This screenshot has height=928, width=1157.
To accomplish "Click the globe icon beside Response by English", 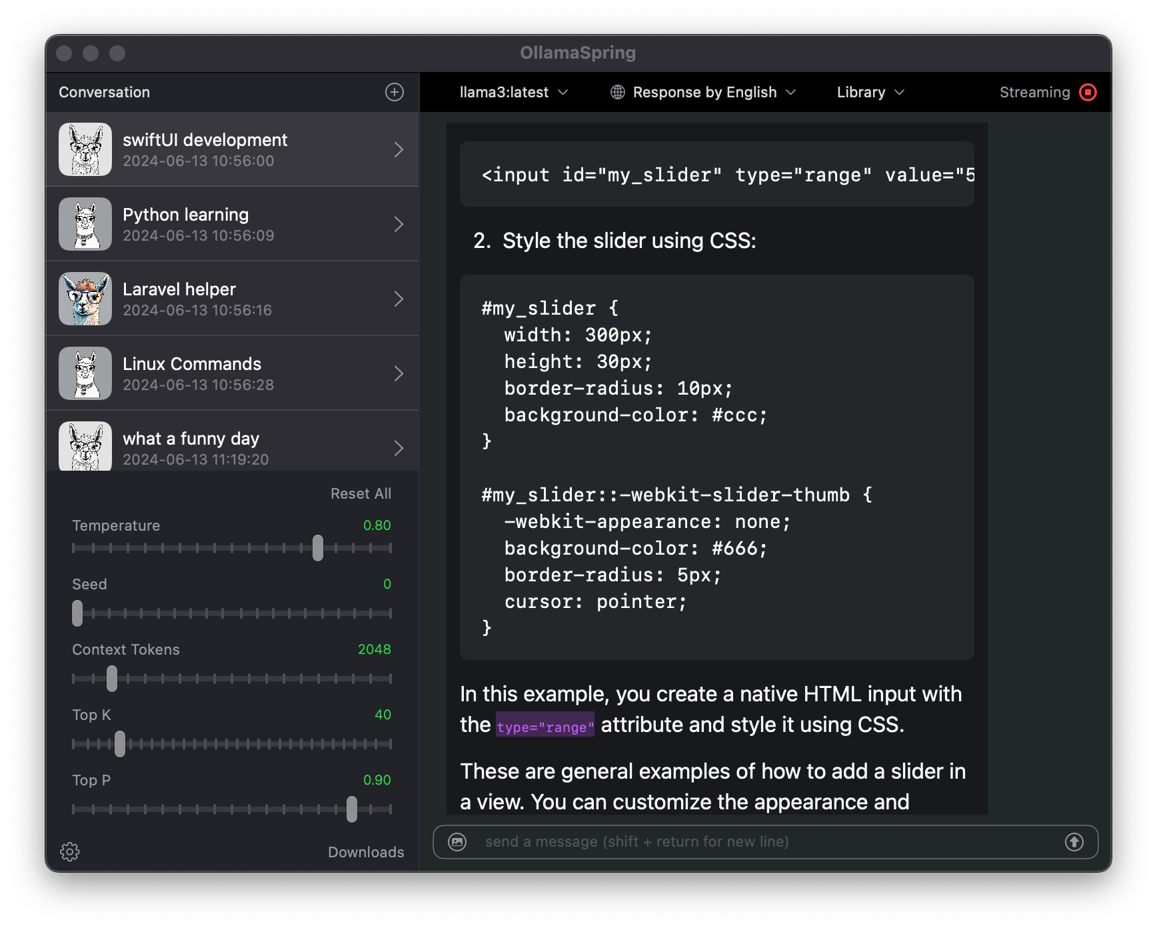I will [x=618, y=92].
